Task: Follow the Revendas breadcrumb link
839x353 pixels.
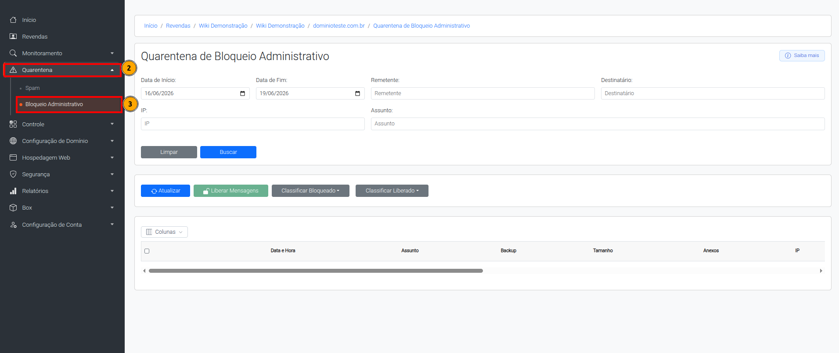Action: click(x=178, y=26)
